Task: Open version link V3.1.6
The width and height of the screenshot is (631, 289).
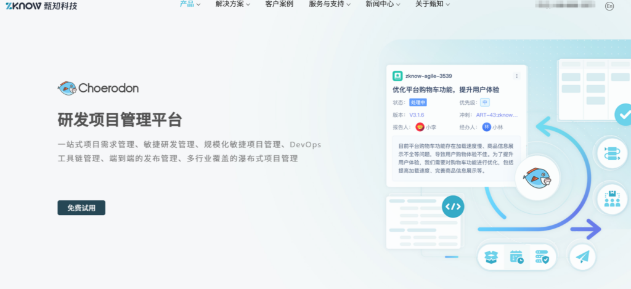Action: 417,115
